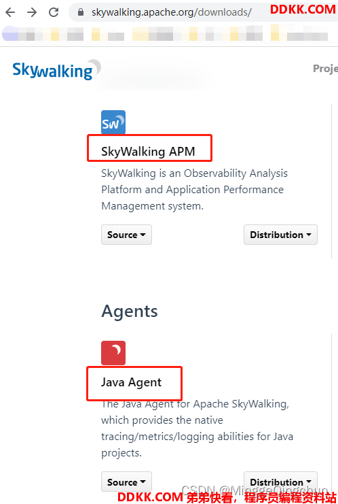Select the SkyWalking APM description paragraph

click(x=194, y=189)
